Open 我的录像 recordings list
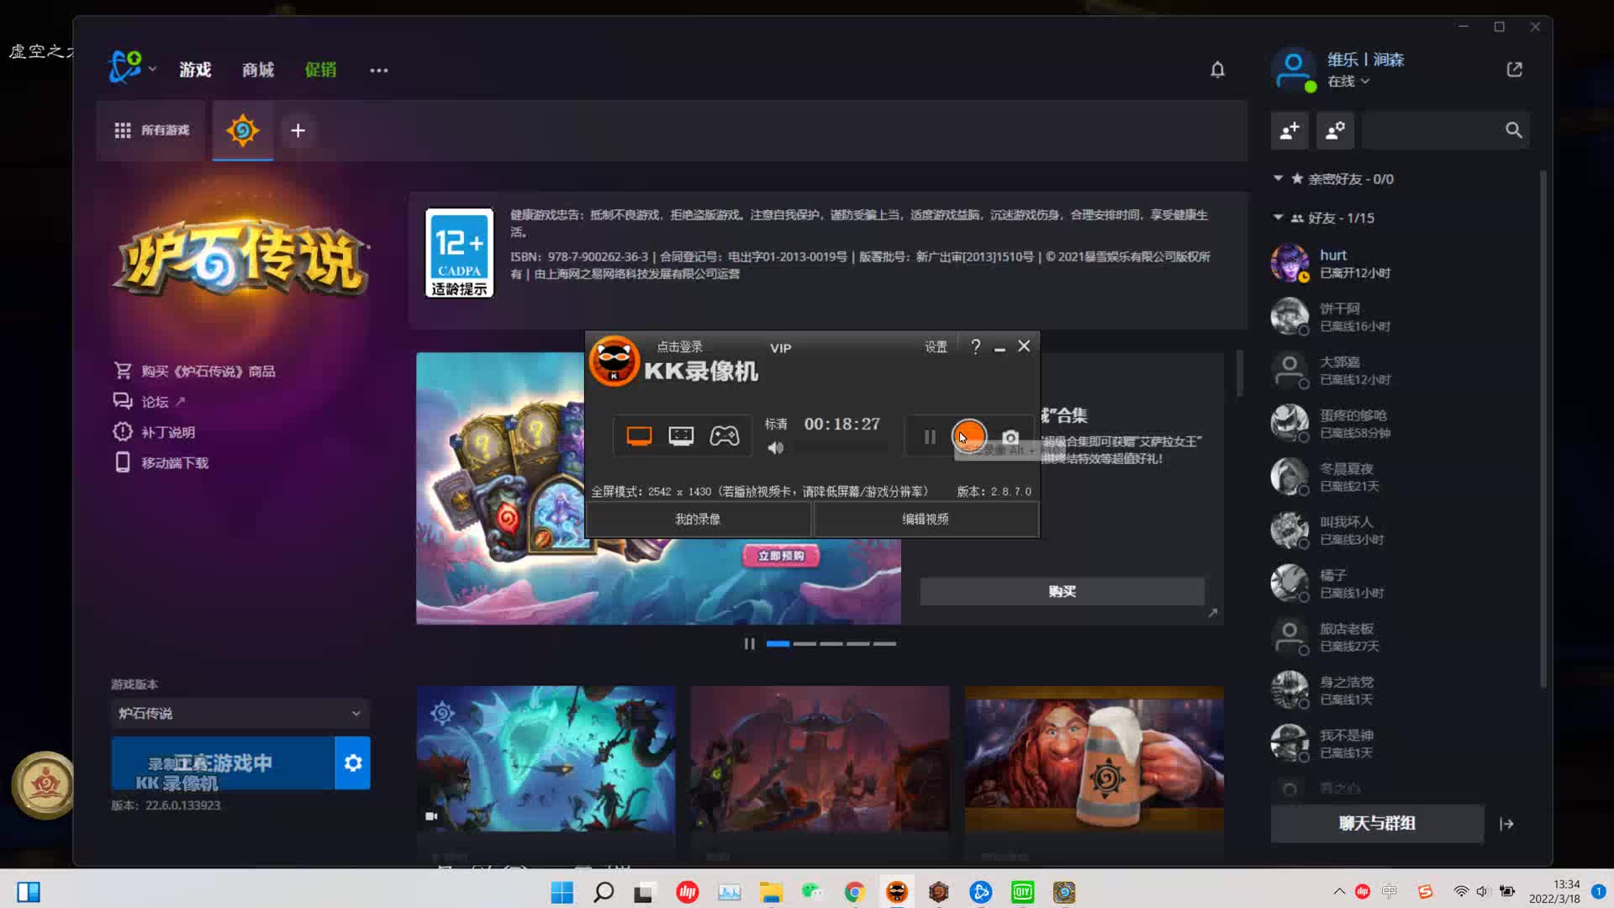Viewport: 1614px width, 908px height. 698,520
